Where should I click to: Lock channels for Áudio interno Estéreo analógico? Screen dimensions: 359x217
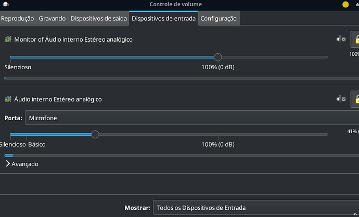tap(355, 99)
